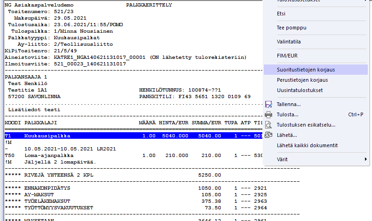Click the Tallenna save icon
Viewport: 372px width, 221px height.
click(268, 104)
